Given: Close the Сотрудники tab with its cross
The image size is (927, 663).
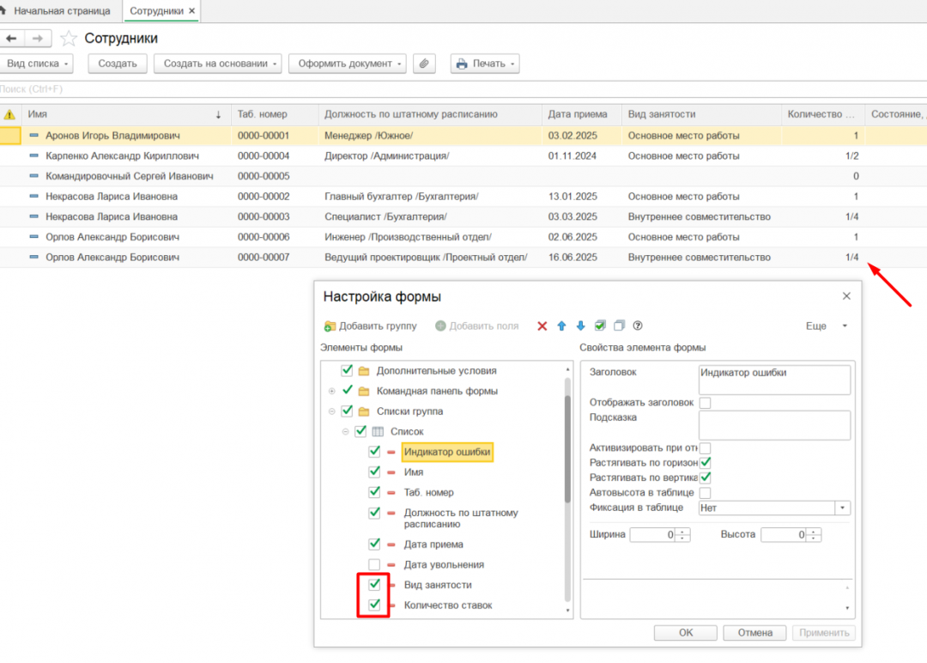Looking at the screenshot, I should [191, 10].
